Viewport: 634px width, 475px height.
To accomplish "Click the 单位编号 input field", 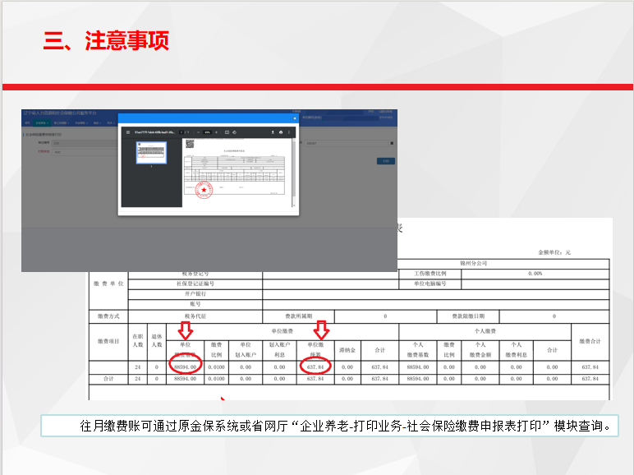I will point(85,143).
